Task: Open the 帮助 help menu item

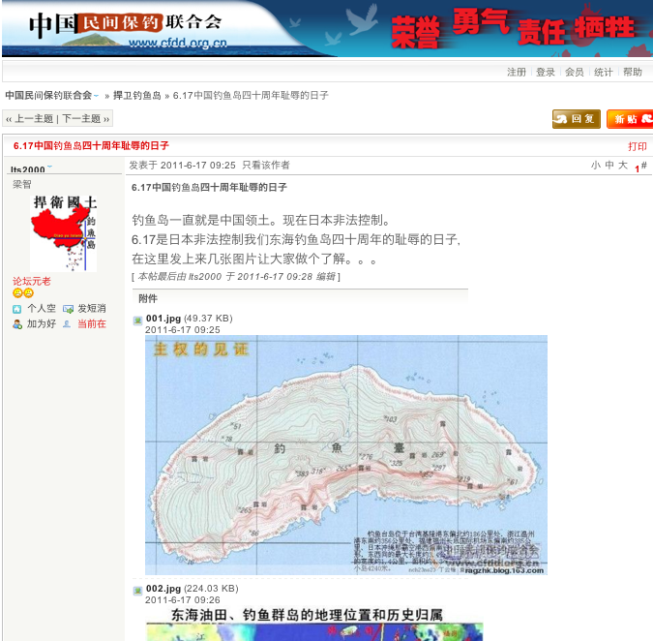Action: click(632, 73)
